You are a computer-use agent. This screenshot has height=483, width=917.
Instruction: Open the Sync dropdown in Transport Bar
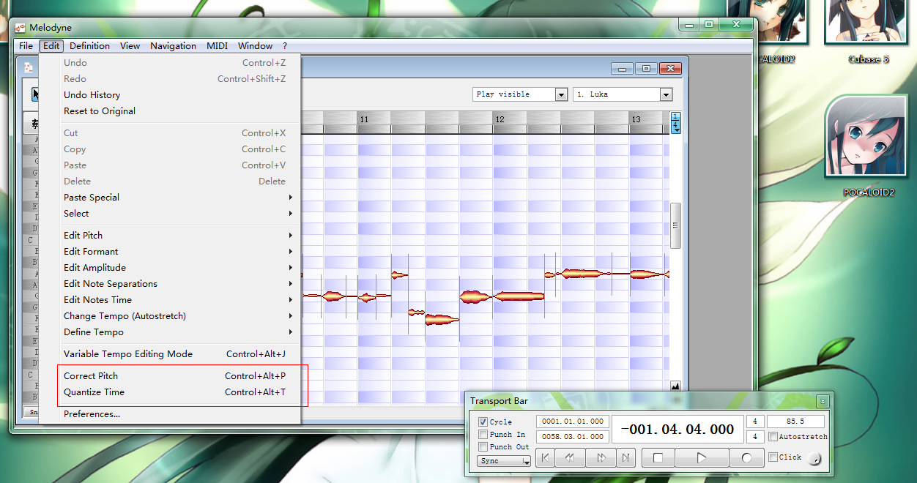(504, 461)
